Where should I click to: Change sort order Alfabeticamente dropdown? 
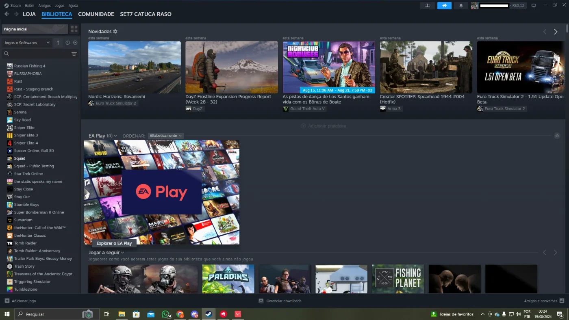click(x=165, y=136)
